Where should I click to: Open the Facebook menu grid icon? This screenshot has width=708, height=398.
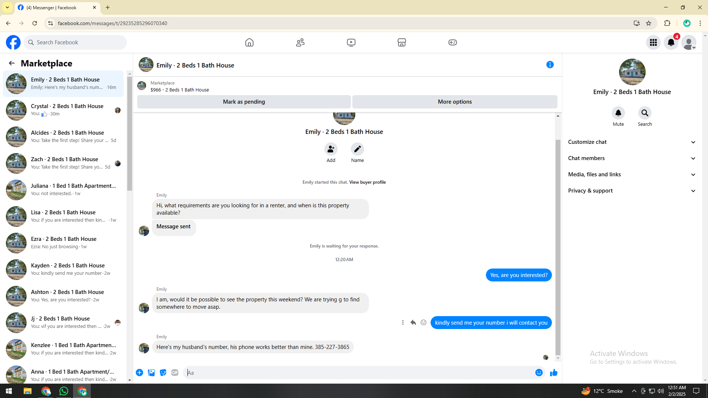(x=653, y=42)
